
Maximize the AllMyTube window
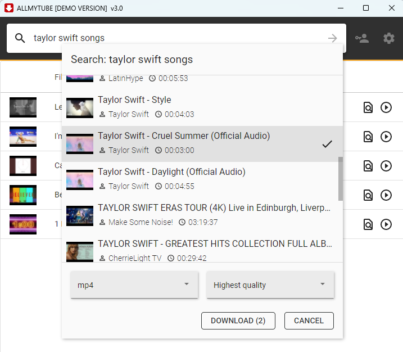366,8
